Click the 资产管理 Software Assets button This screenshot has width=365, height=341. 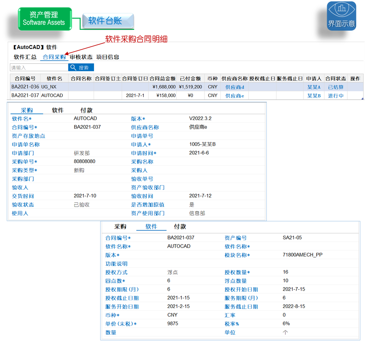click(x=45, y=19)
